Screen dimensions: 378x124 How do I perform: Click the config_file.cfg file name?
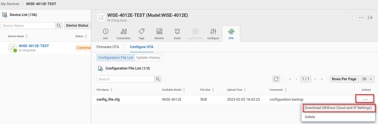108,100
